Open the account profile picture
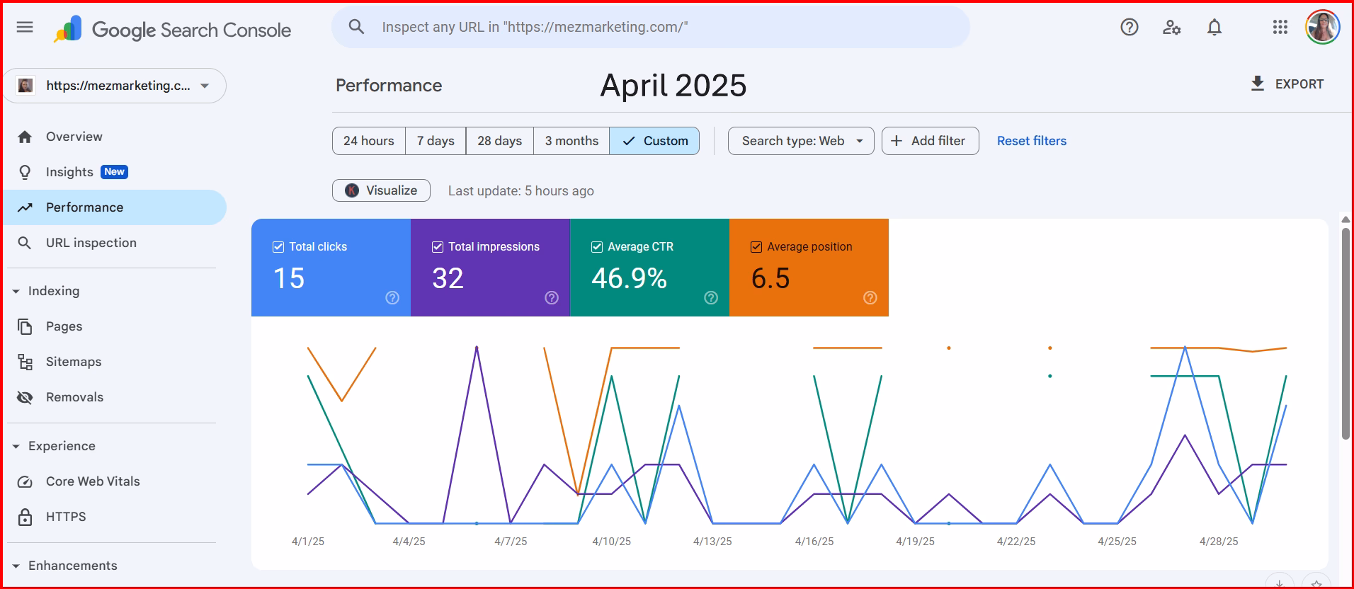This screenshot has height=589, width=1354. [1322, 28]
